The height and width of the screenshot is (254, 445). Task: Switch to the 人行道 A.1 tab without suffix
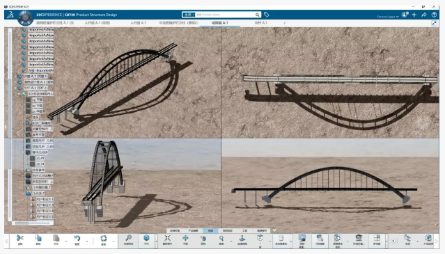(138, 23)
